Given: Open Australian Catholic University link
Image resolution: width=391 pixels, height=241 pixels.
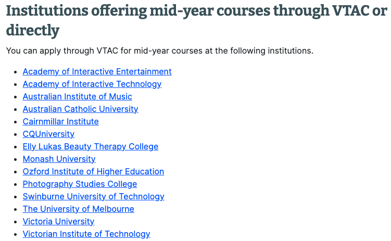Looking at the screenshot, I should tap(80, 109).
